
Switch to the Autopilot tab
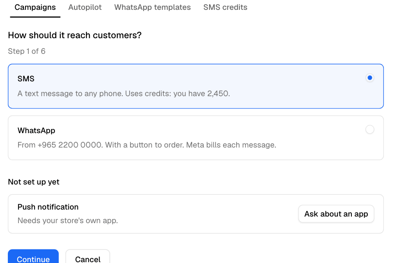pyautogui.click(x=85, y=7)
